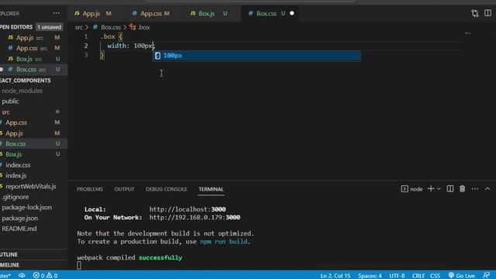Click Ln 2, Col 15 cursor position
This screenshot has width=496, height=279.
[x=336, y=276]
